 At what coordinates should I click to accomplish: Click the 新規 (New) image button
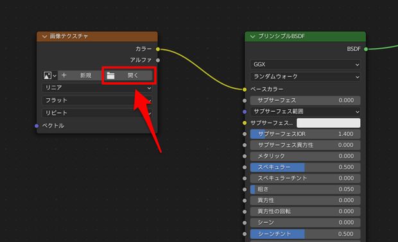(81, 75)
